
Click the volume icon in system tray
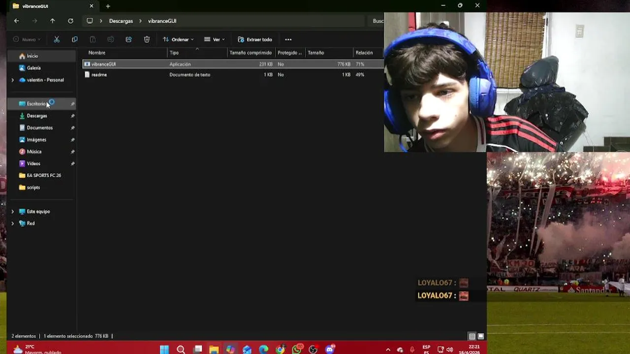pos(450,350)
